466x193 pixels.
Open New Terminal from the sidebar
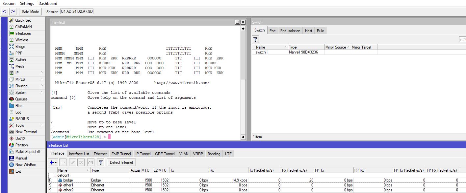pyautogui.click(x=26, y=132)
